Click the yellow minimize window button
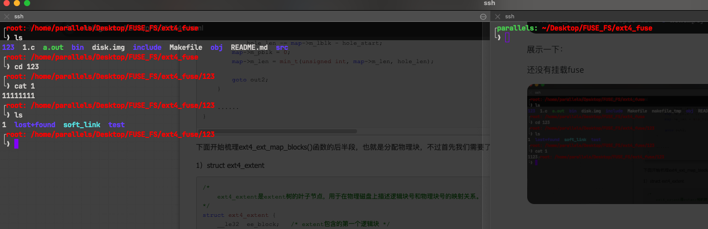Screen dimensions: 708x229 tap(17, 3)
